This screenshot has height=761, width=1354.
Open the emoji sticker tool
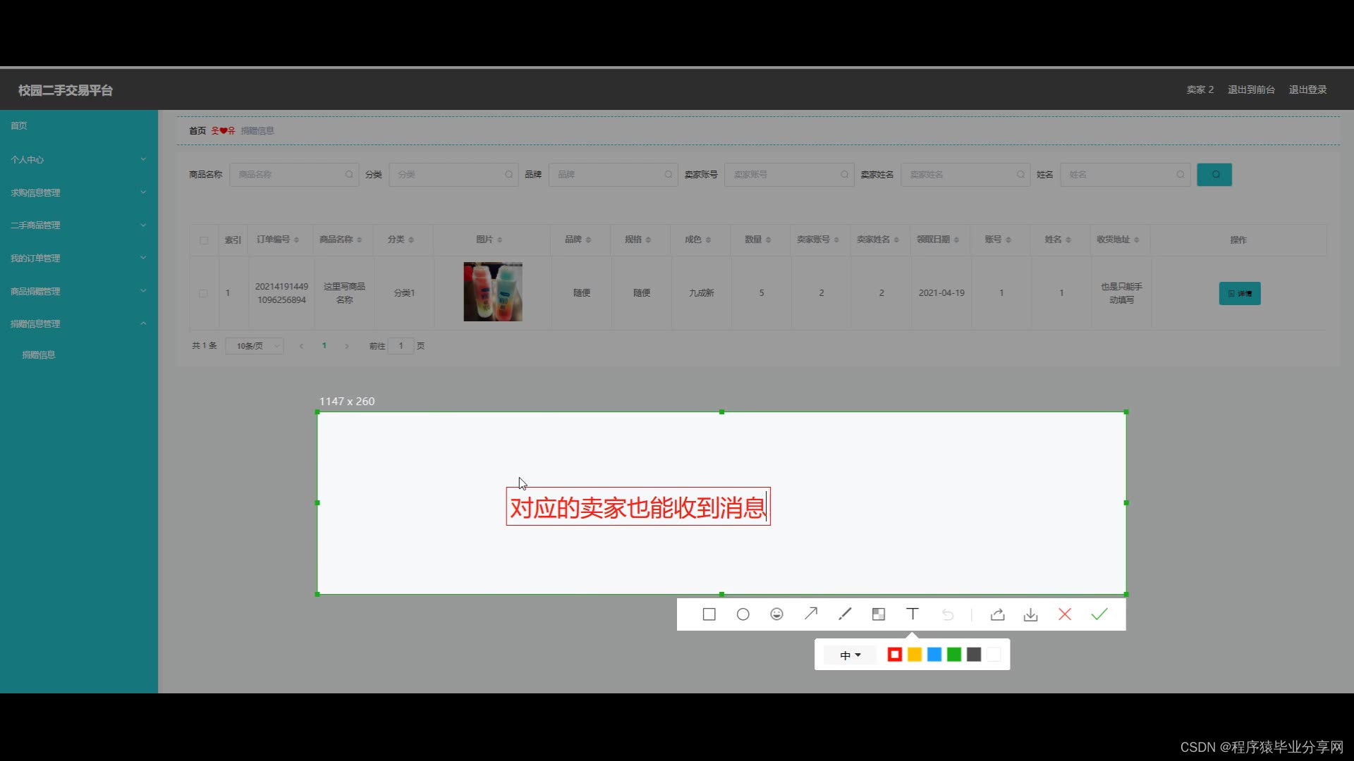click(x=776, y=614)
